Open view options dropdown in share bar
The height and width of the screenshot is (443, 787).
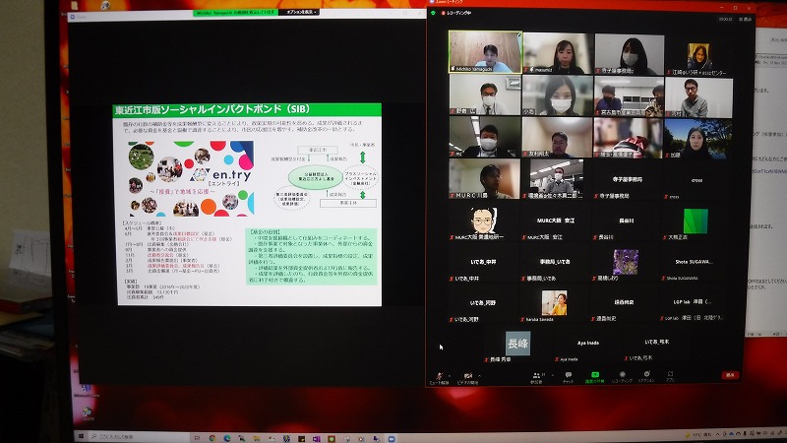pos(300,12)
